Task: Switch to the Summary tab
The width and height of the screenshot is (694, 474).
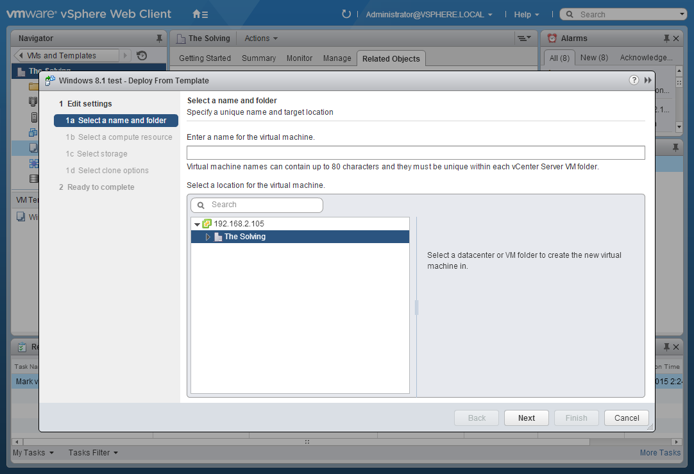Action: click(259, 58)
